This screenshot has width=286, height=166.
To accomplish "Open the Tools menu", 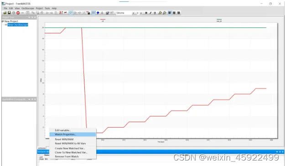I will 47,8.
